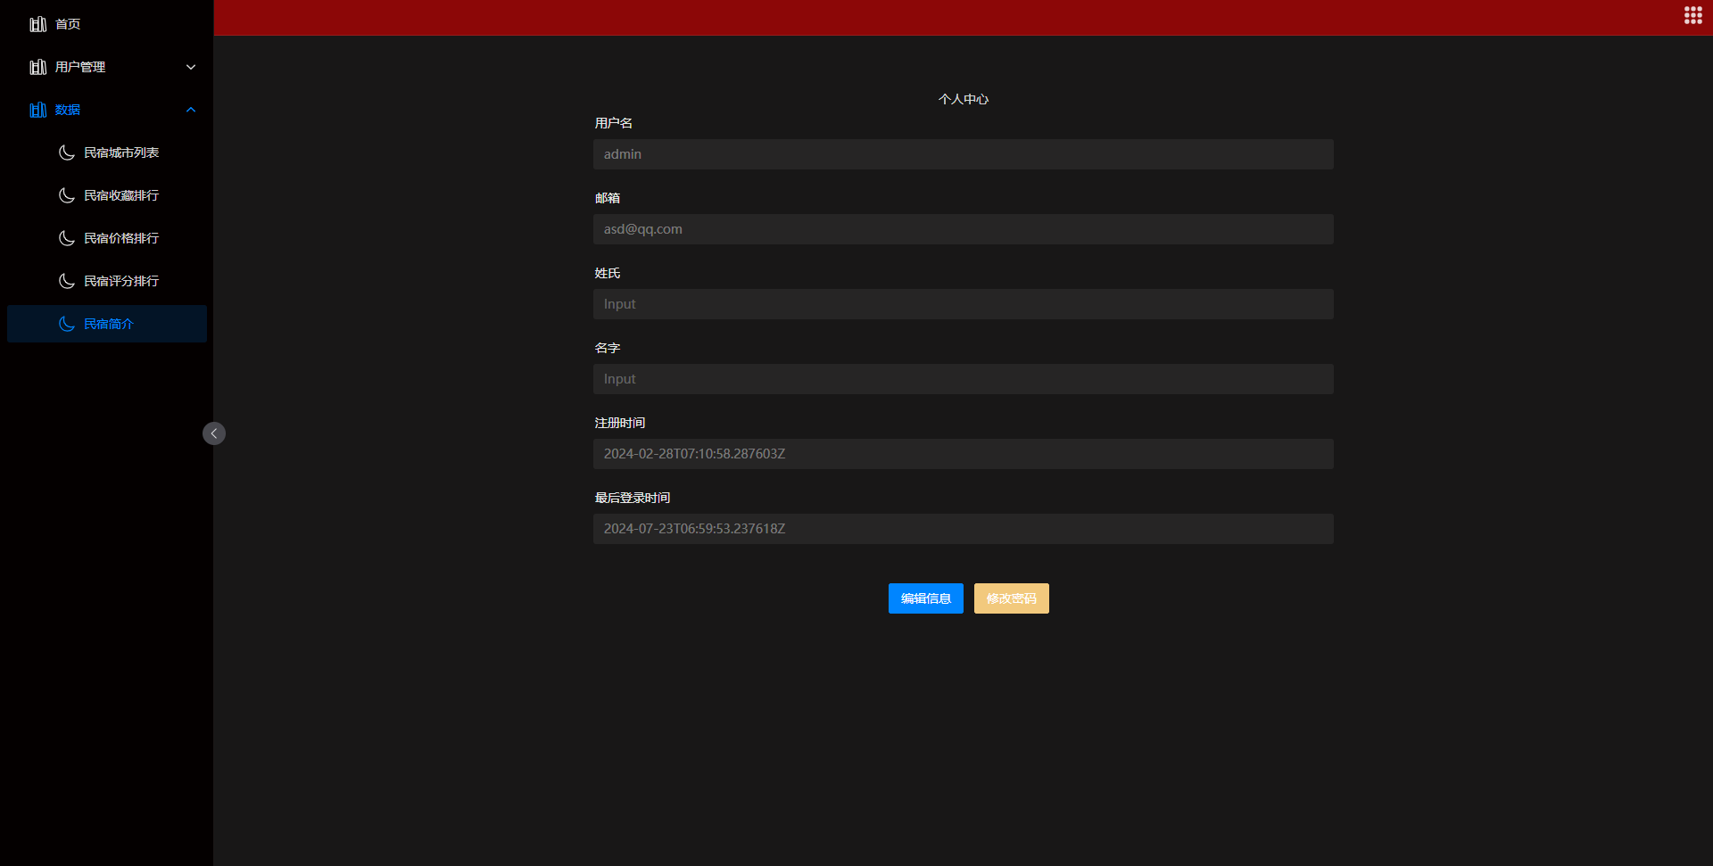Click moon icon beside 民宿简介
This screenshot has width=1713, height=866.
67,324
